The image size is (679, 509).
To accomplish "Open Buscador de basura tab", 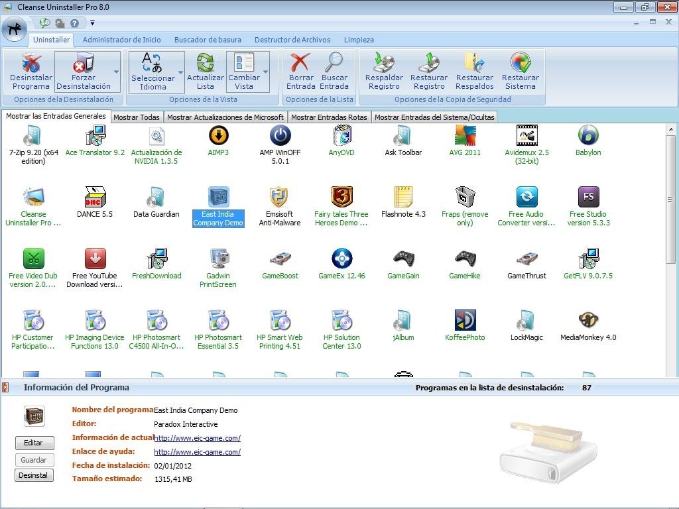I will click(x=208, y=40).
